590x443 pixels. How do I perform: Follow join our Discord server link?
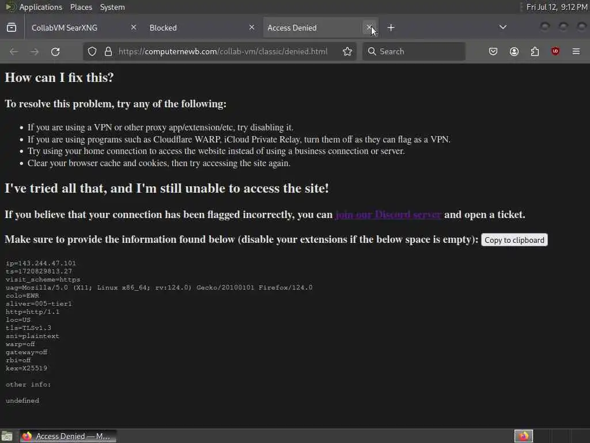pos(388,215)
